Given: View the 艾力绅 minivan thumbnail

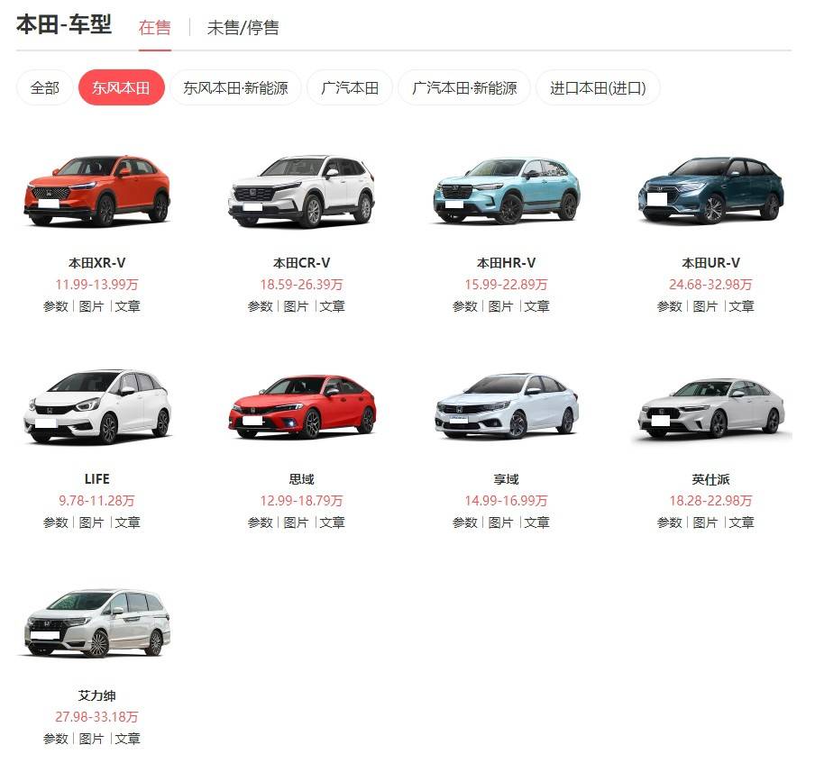Looking at the screenshot, I should point(97,622).
